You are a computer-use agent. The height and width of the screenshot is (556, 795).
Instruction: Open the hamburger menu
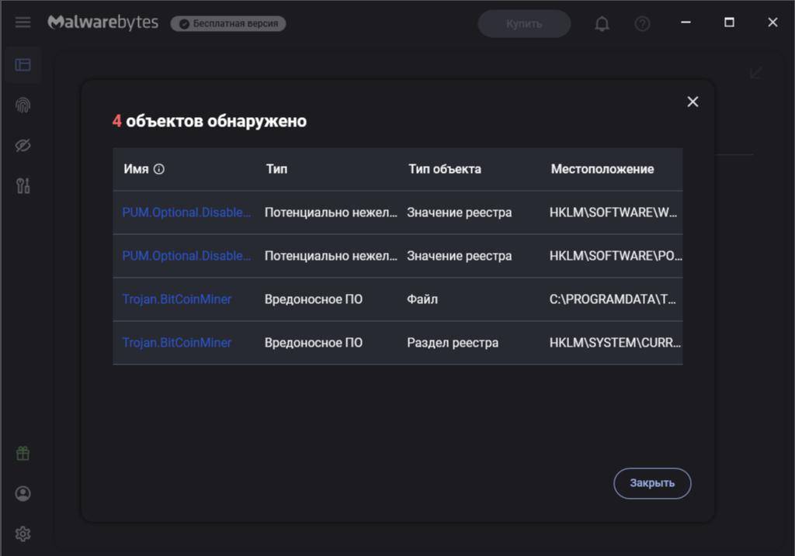(x=23, y=22)
